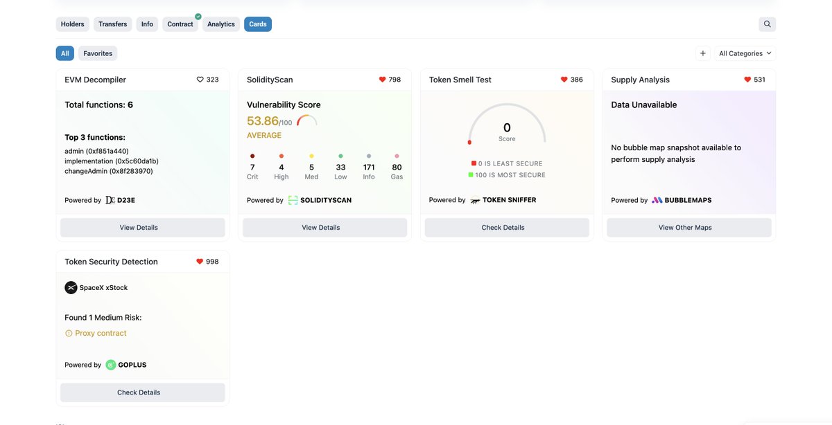Open the Info tab
The image size is (832, 425).
(x=147, y=24)
